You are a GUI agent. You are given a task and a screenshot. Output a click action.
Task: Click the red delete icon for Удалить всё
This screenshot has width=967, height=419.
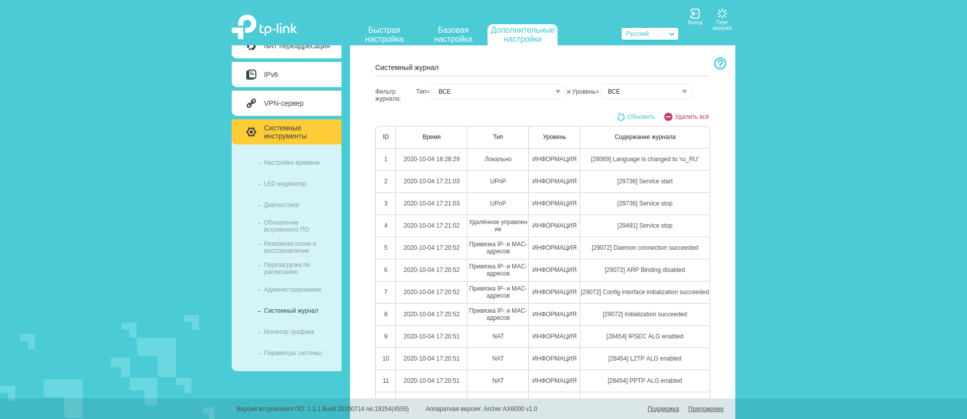[x=668, y=117]
